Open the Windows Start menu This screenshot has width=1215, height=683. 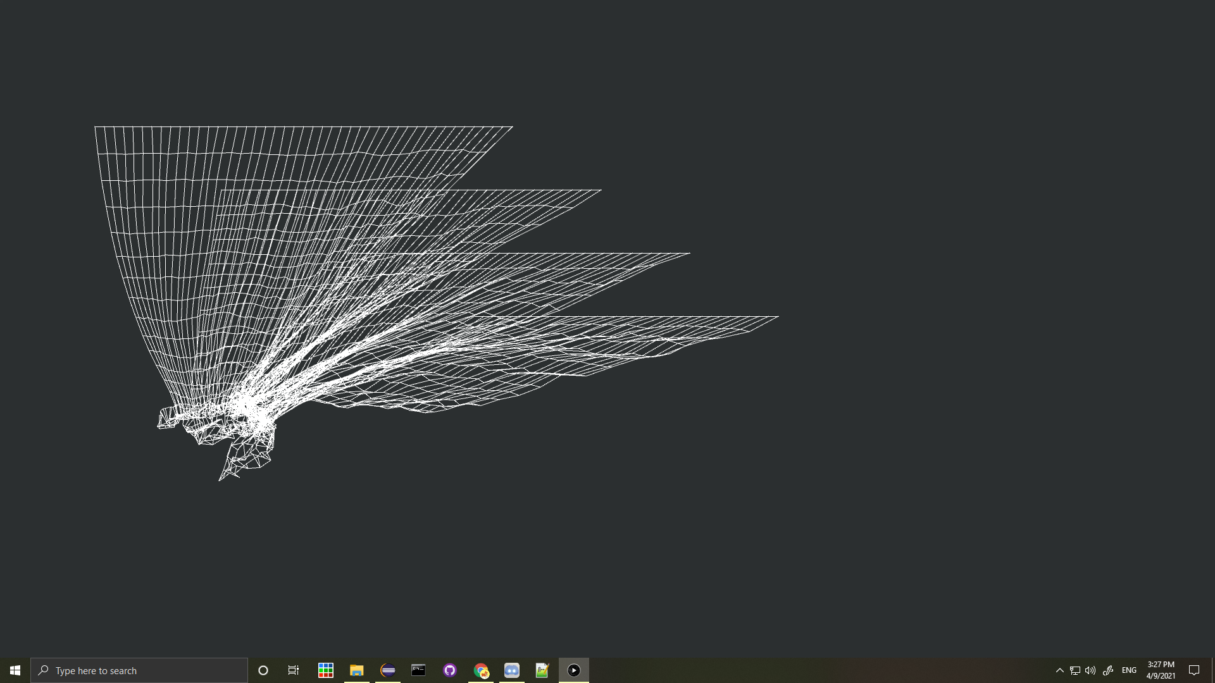(15, 670)
